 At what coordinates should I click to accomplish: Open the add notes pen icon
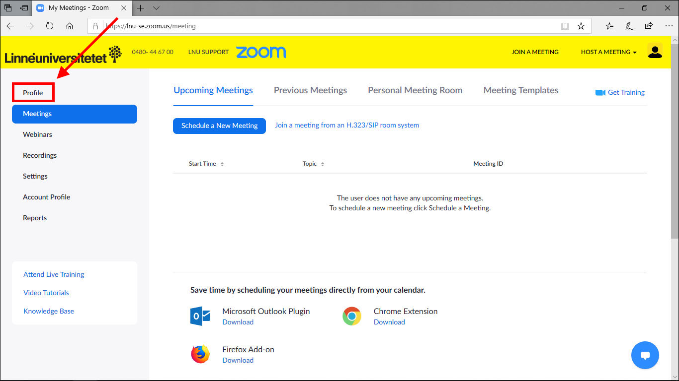[x=629, y=26]
